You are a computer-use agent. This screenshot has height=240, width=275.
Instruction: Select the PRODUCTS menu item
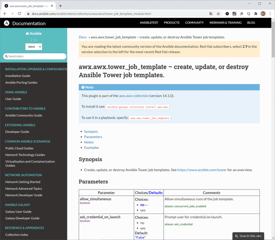pos(172,23)
